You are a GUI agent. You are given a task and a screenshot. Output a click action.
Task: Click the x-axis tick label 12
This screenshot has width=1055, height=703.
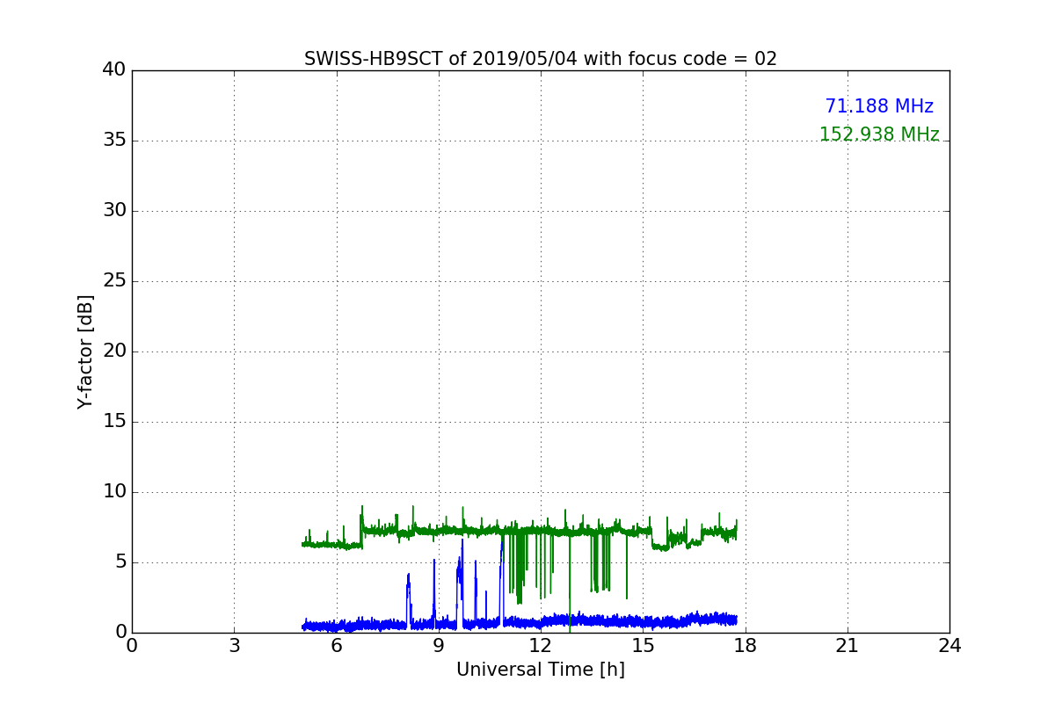point(541,646)
